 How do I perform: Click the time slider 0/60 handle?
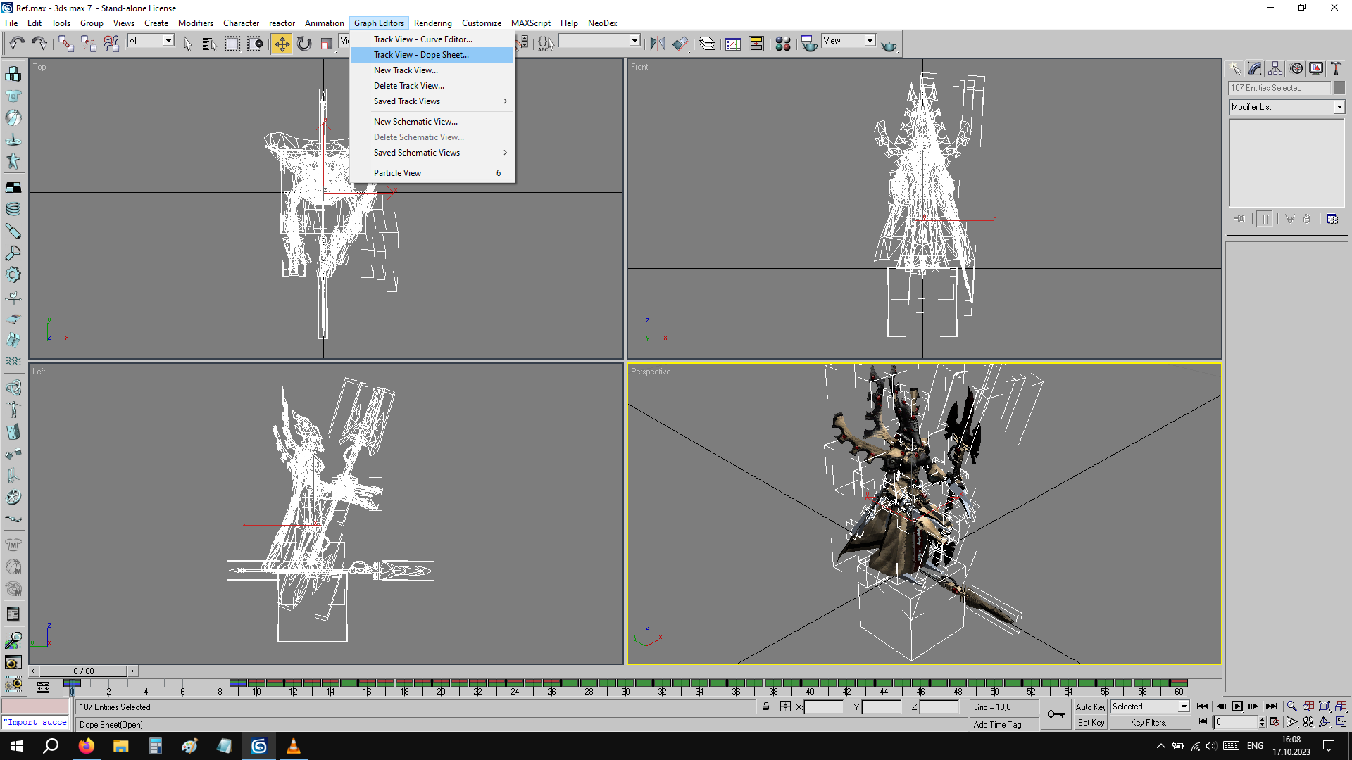(83, 671)
